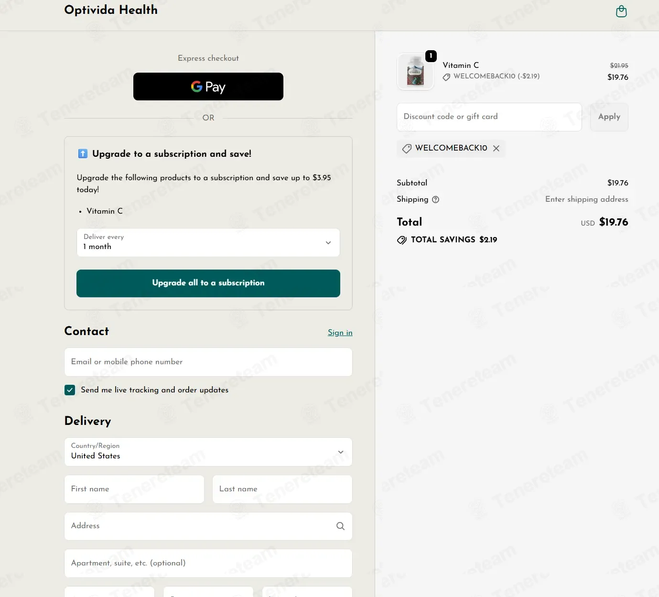Click the discount tag icon under Vitamin C
Viewport: 659px width, 597px height.
[446, 77]
